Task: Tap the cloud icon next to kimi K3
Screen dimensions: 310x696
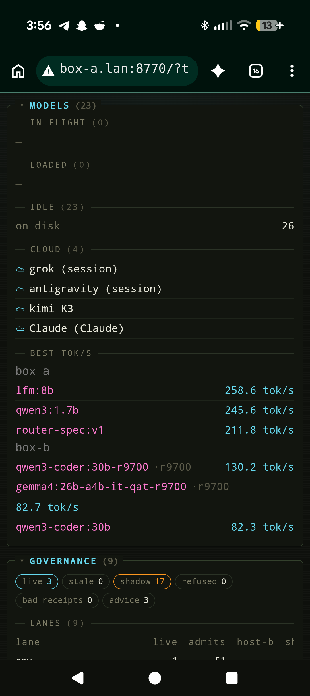Action: [20, 309]
